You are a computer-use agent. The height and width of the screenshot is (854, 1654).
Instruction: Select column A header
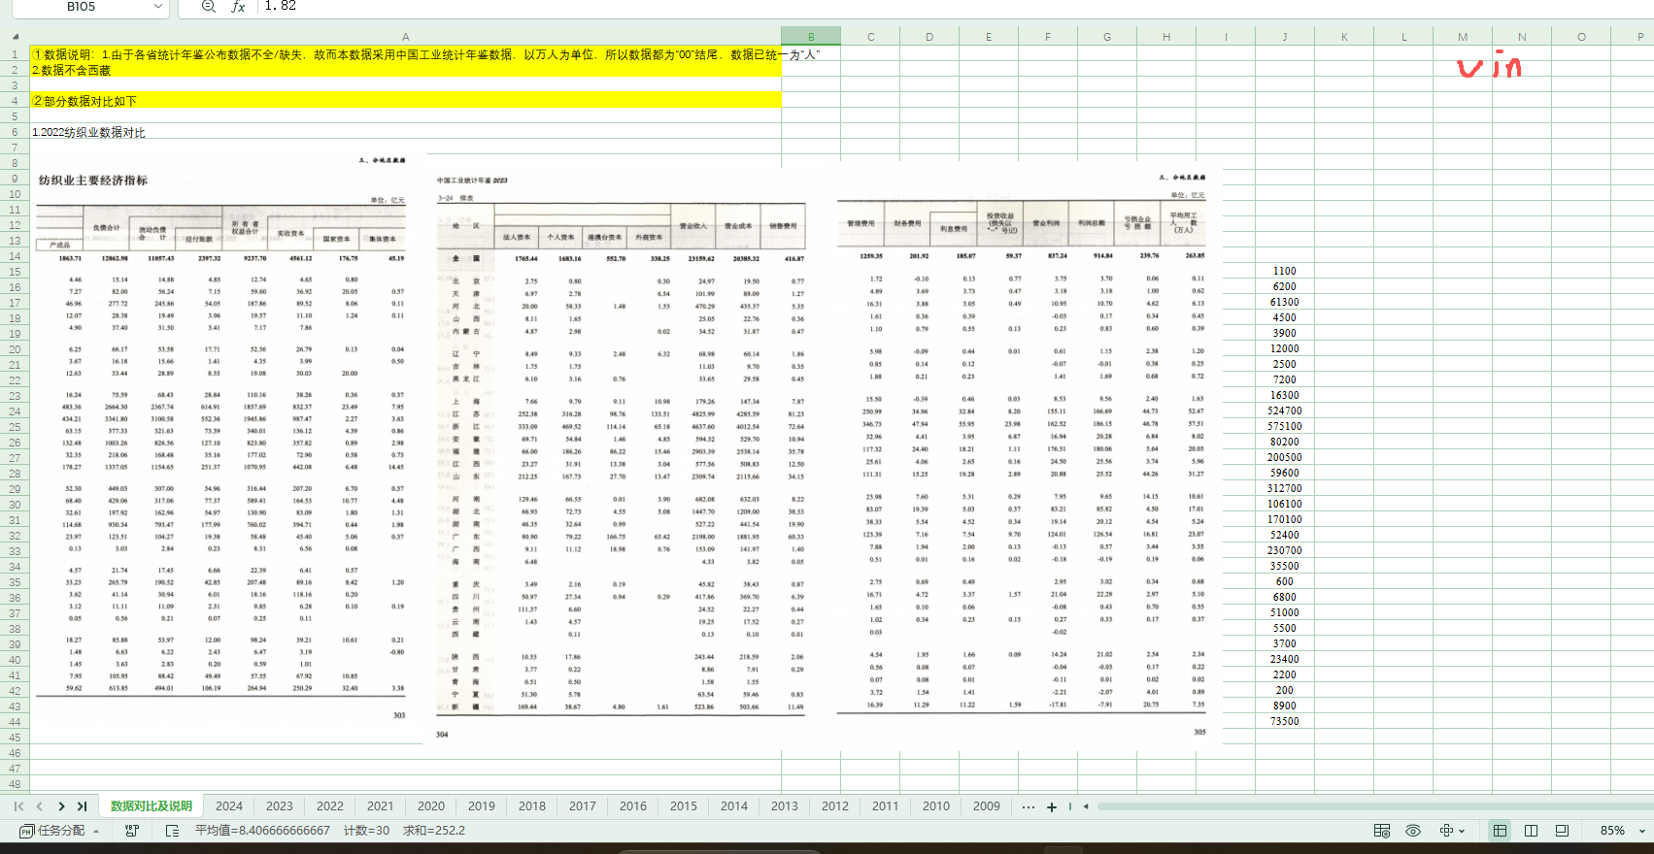[x=406, y=37]
